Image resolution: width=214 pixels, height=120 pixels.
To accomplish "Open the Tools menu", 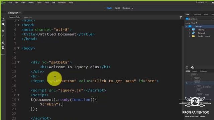I will coord(39,3).
